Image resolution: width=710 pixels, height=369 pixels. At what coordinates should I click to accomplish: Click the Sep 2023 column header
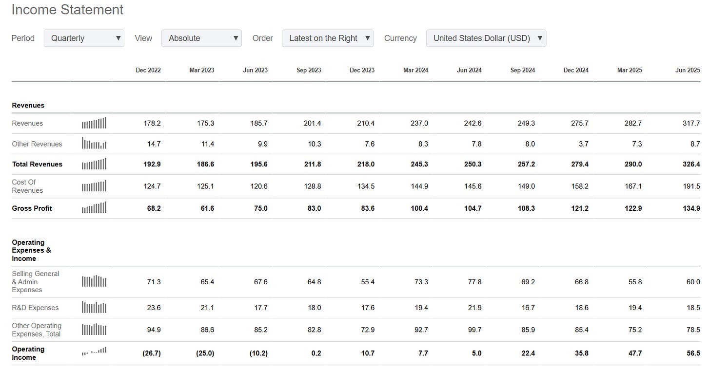coord(309,70)
